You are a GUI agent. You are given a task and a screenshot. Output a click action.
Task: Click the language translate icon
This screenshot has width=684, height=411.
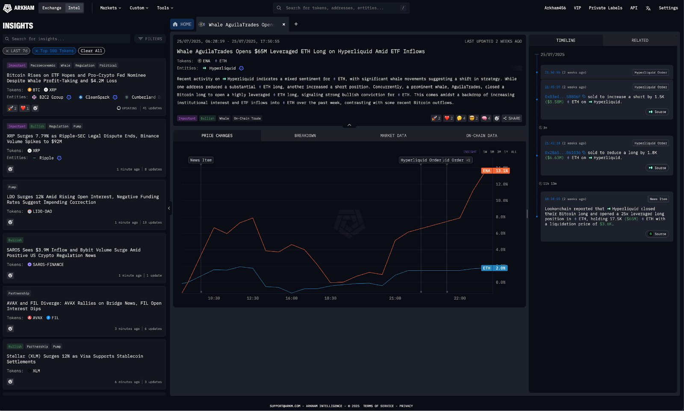click(648, 8)
